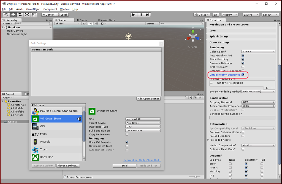Screen dimensions: 282x184
Task: Select PC, Mac & Linux Standalone platform
Action: click(x=57, y=111)
